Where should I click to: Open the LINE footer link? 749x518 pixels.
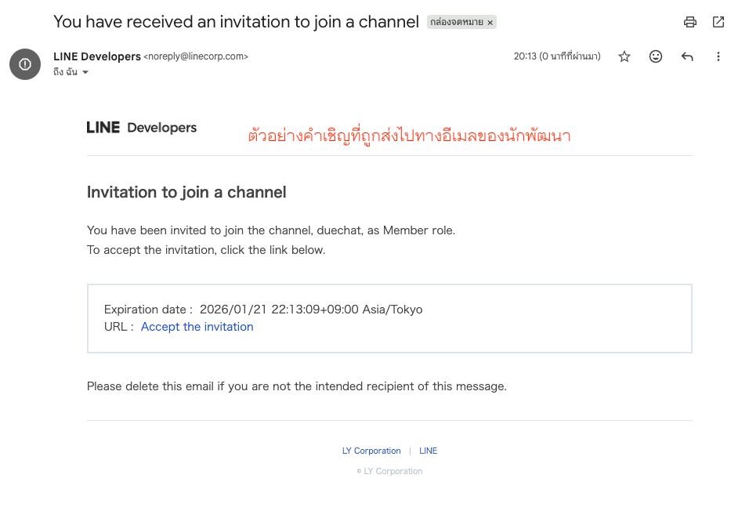point(428,451)
